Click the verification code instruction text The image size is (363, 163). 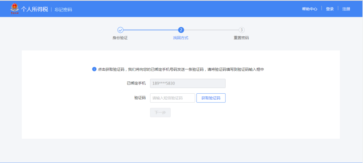[x=181, y=69]
